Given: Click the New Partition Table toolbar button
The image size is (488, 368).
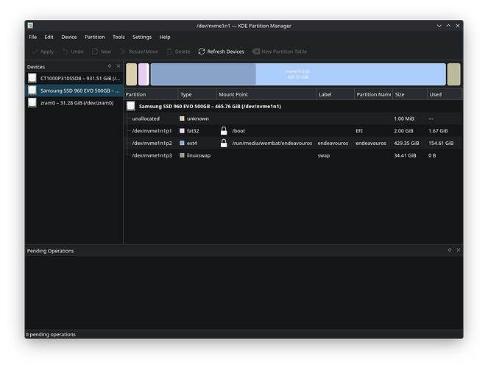Looking at the screenshot, I should click(279, 52).
